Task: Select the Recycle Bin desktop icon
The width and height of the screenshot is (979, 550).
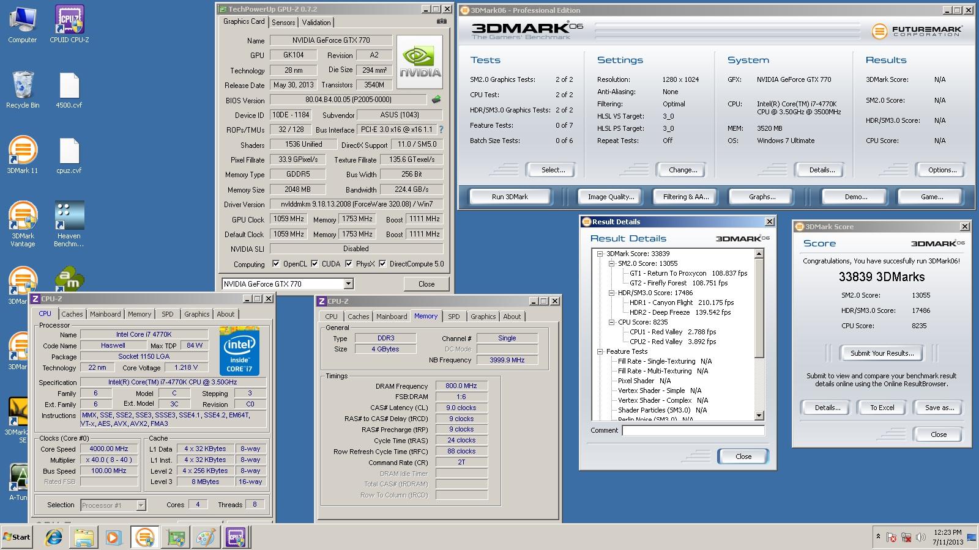Action: [23, 90]
